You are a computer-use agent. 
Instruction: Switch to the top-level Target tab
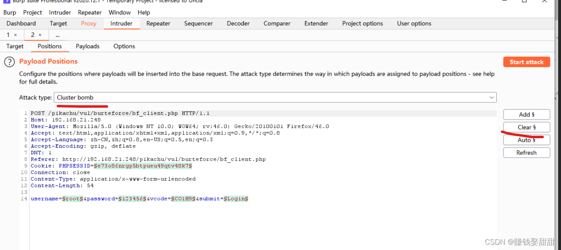pos(58,24)
